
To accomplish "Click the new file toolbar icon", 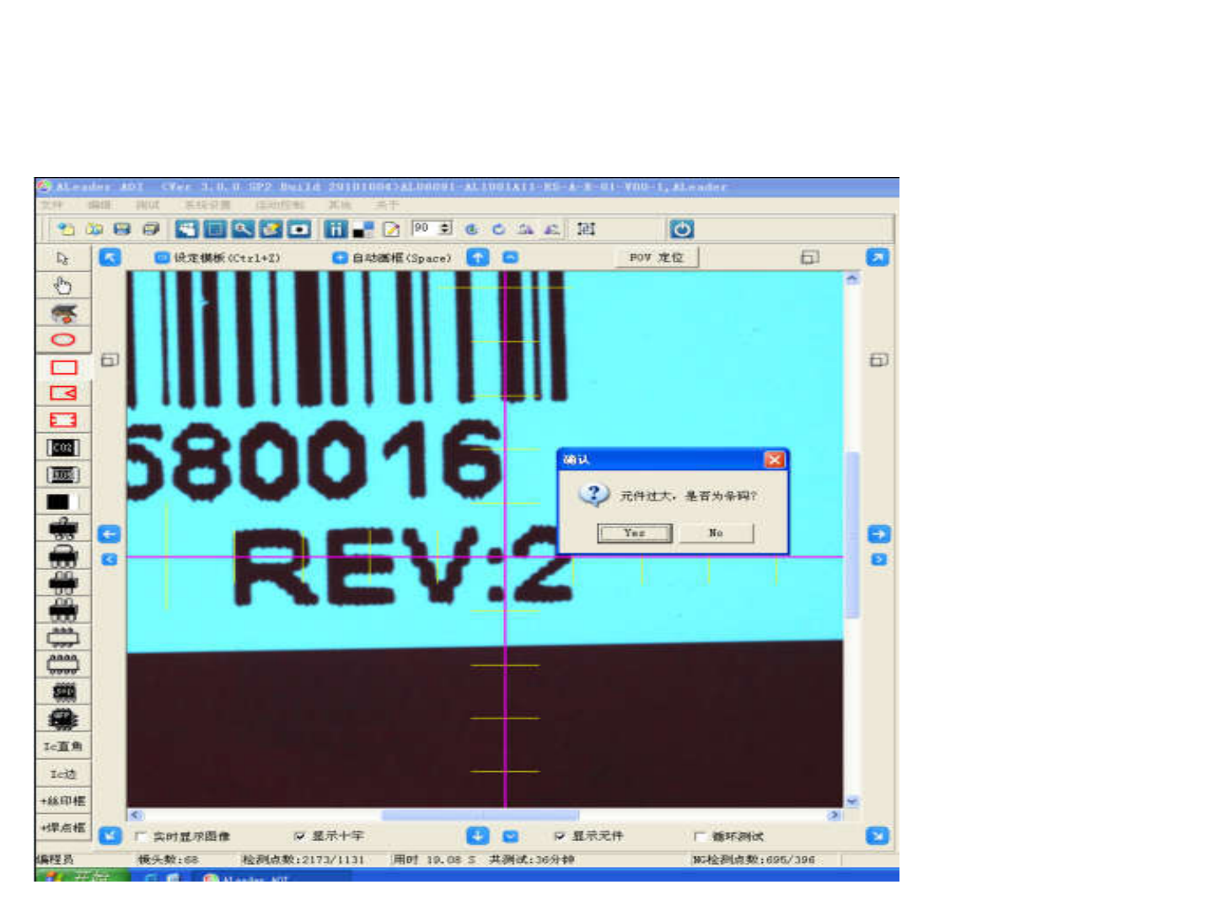I will pos(66,229).
